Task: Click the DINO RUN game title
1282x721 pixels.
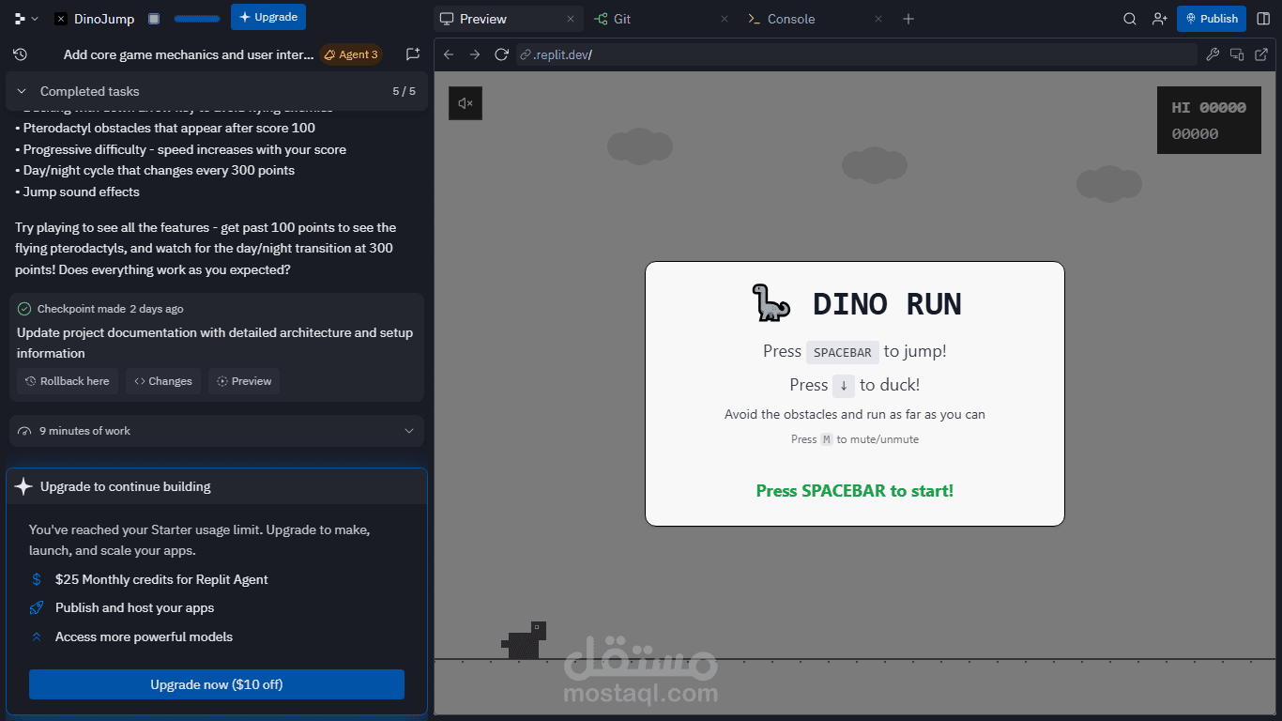Action: click(x=887, y=303)
